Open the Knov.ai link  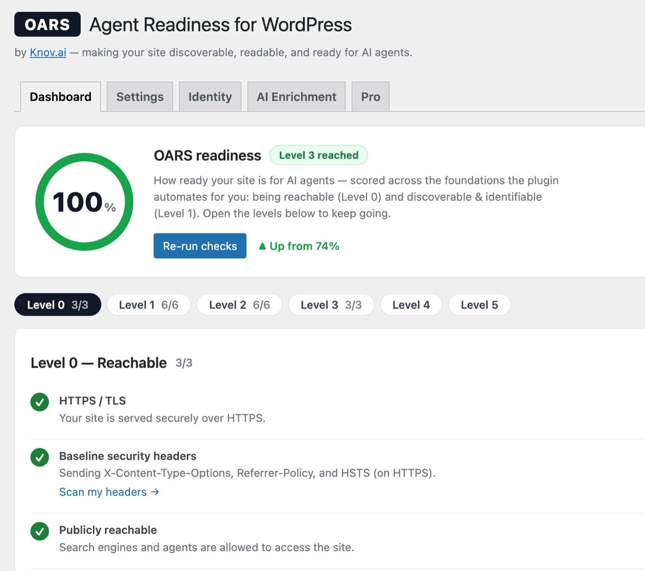[x=48, y=52]
